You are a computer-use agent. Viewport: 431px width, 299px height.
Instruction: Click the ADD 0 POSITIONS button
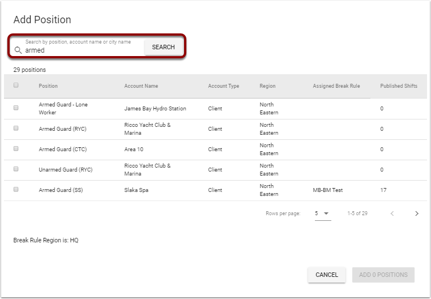tap(383, 275)
